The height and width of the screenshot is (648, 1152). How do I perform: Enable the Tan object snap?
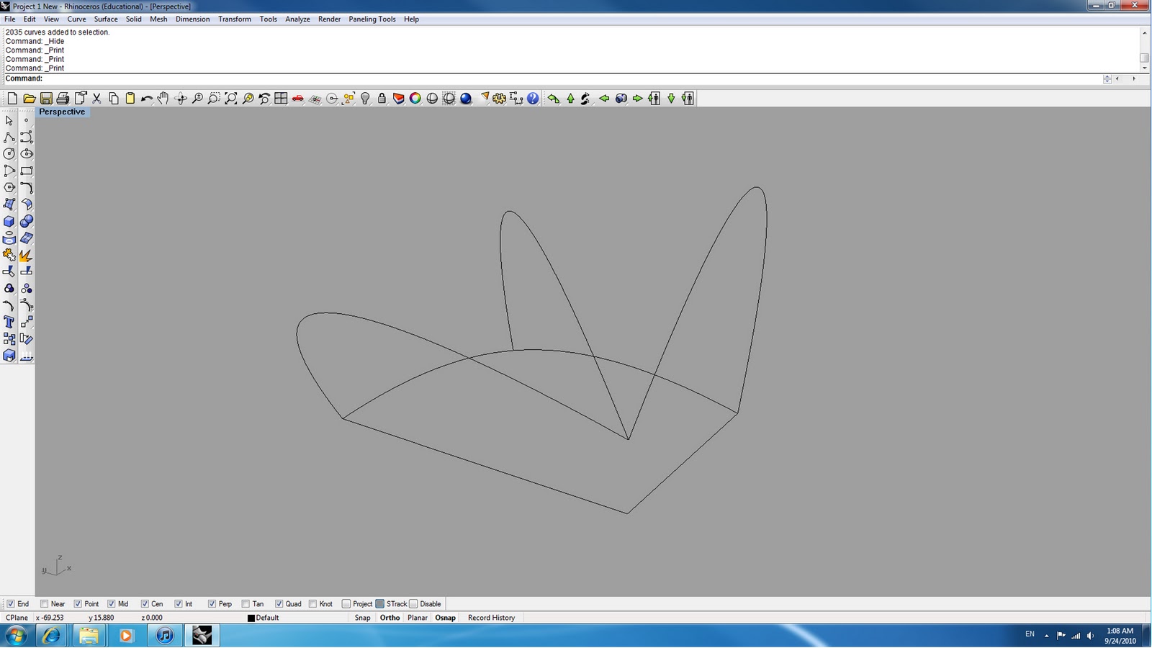coord(246,603)
